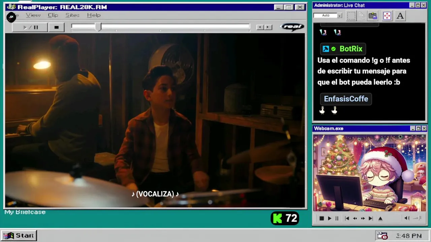Open the Start menu
431x242 pixels.
(x=19, y=236)
